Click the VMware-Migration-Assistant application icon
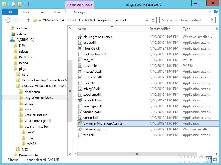This screenshot has width=221, height=165. [x=80, y=123]
